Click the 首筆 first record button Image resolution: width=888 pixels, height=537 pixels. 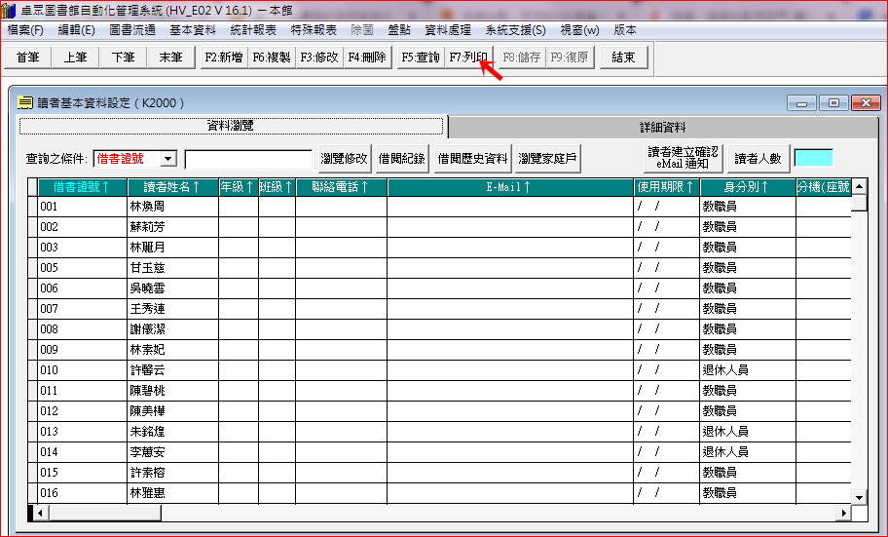pos(27,58)
